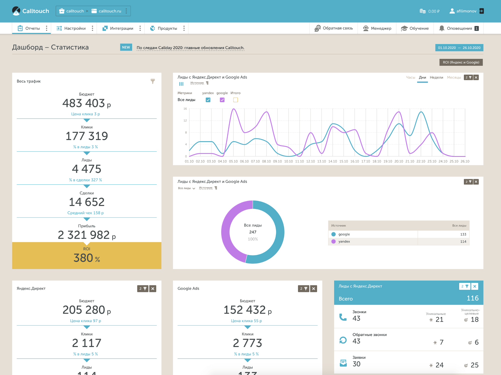Open filter on Google Ads widget

(x=304, y=289)
